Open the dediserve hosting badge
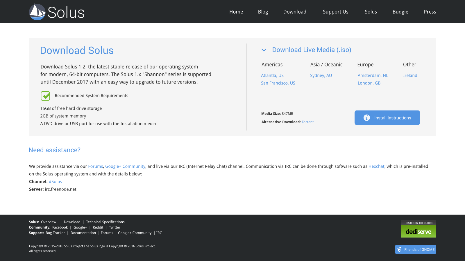Viewport: 465px width, 261px height. (x=419, y=229)
